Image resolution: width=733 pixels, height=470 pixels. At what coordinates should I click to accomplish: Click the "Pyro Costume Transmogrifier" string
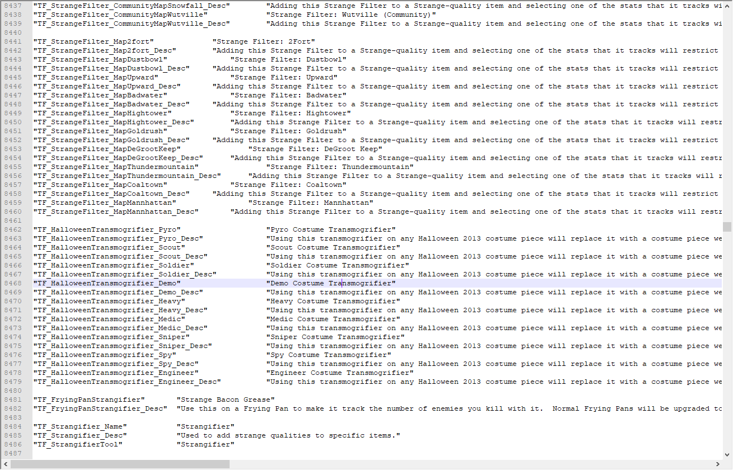[x=331, y=229]
